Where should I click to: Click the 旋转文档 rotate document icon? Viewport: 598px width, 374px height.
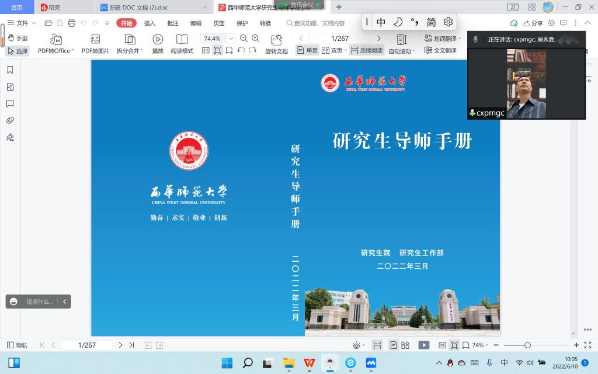click(x=276, y=40)
